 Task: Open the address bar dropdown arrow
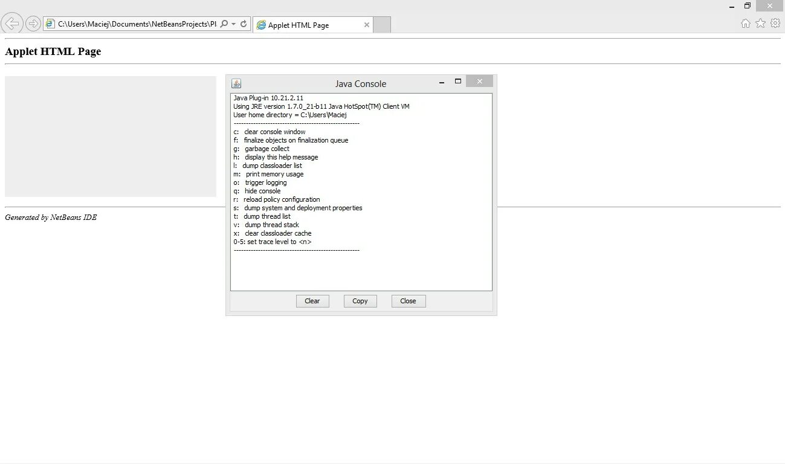[234, 24]
